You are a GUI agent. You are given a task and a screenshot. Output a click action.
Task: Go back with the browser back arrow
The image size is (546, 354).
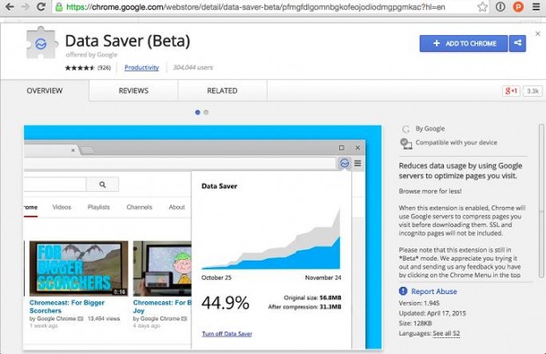click(10, 7)
